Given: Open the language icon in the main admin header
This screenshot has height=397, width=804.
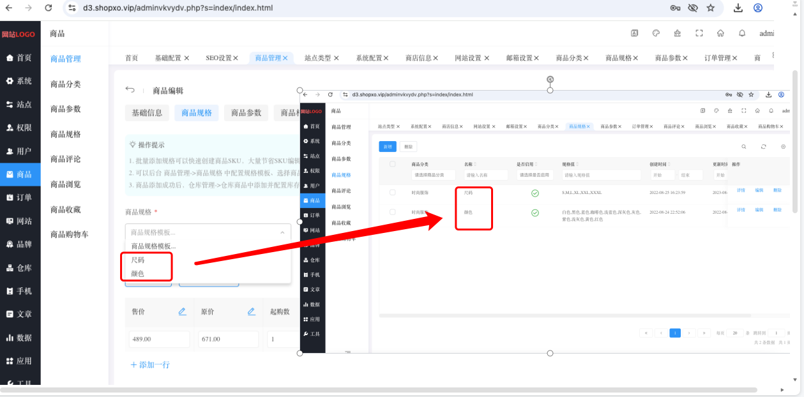Looking at the screenshot, I should click(634, 33).
